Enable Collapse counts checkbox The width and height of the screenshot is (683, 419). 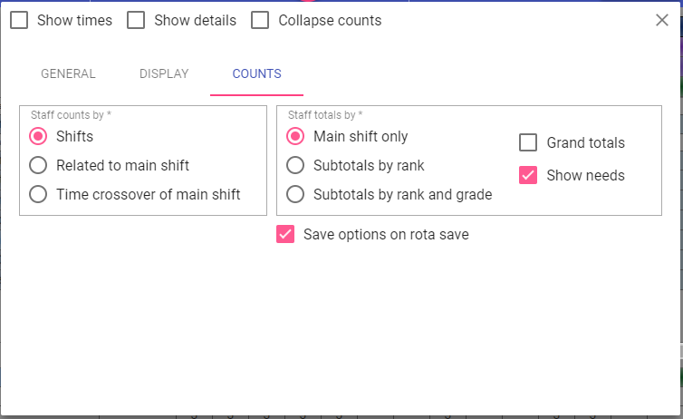click(260, 20)
